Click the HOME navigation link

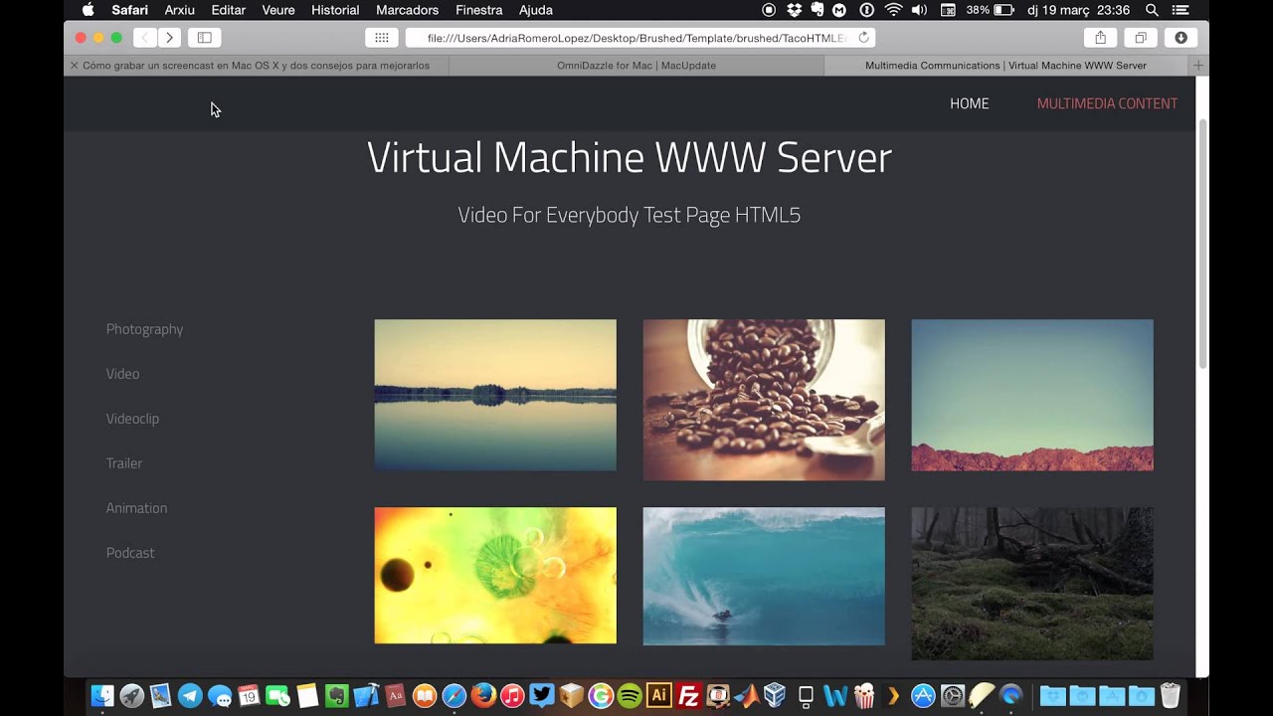pos(969,103)
